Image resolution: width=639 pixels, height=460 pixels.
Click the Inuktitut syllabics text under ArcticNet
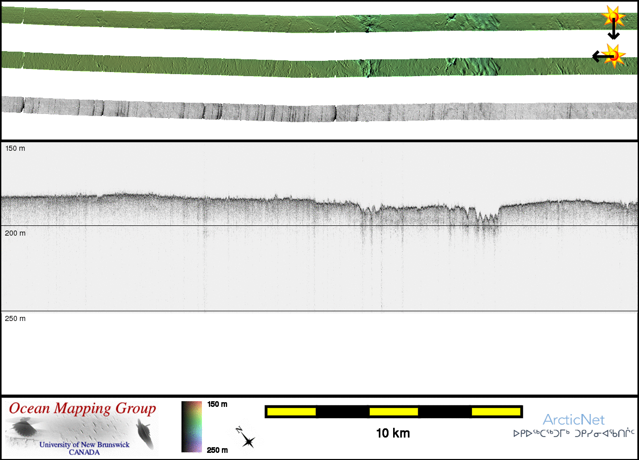(x=574, y=434)
